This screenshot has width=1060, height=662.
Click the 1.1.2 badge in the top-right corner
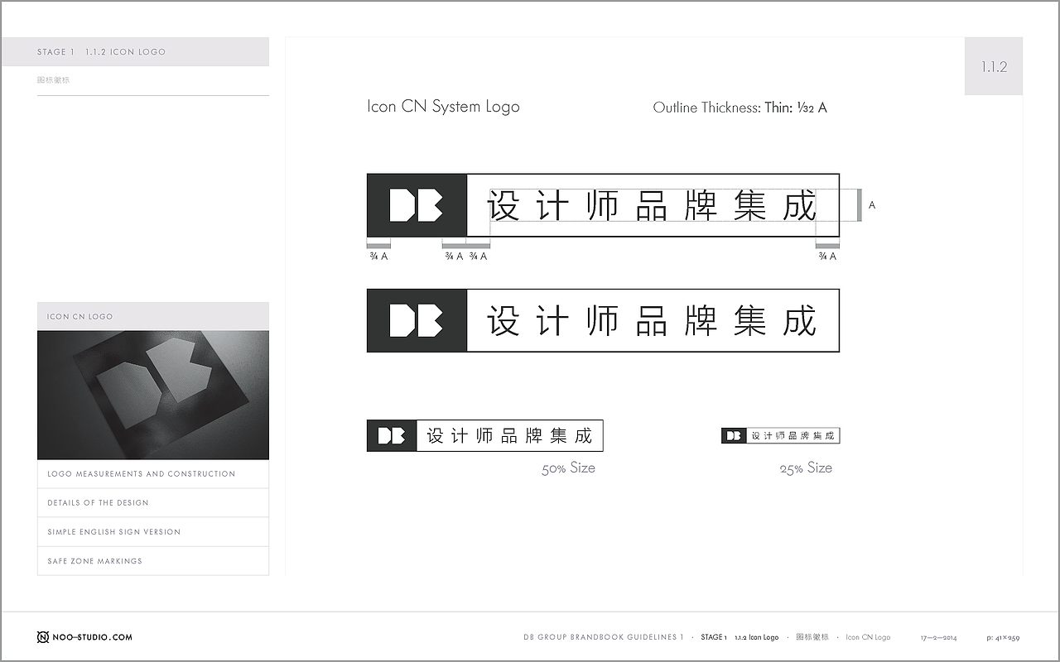click(993, 66)
